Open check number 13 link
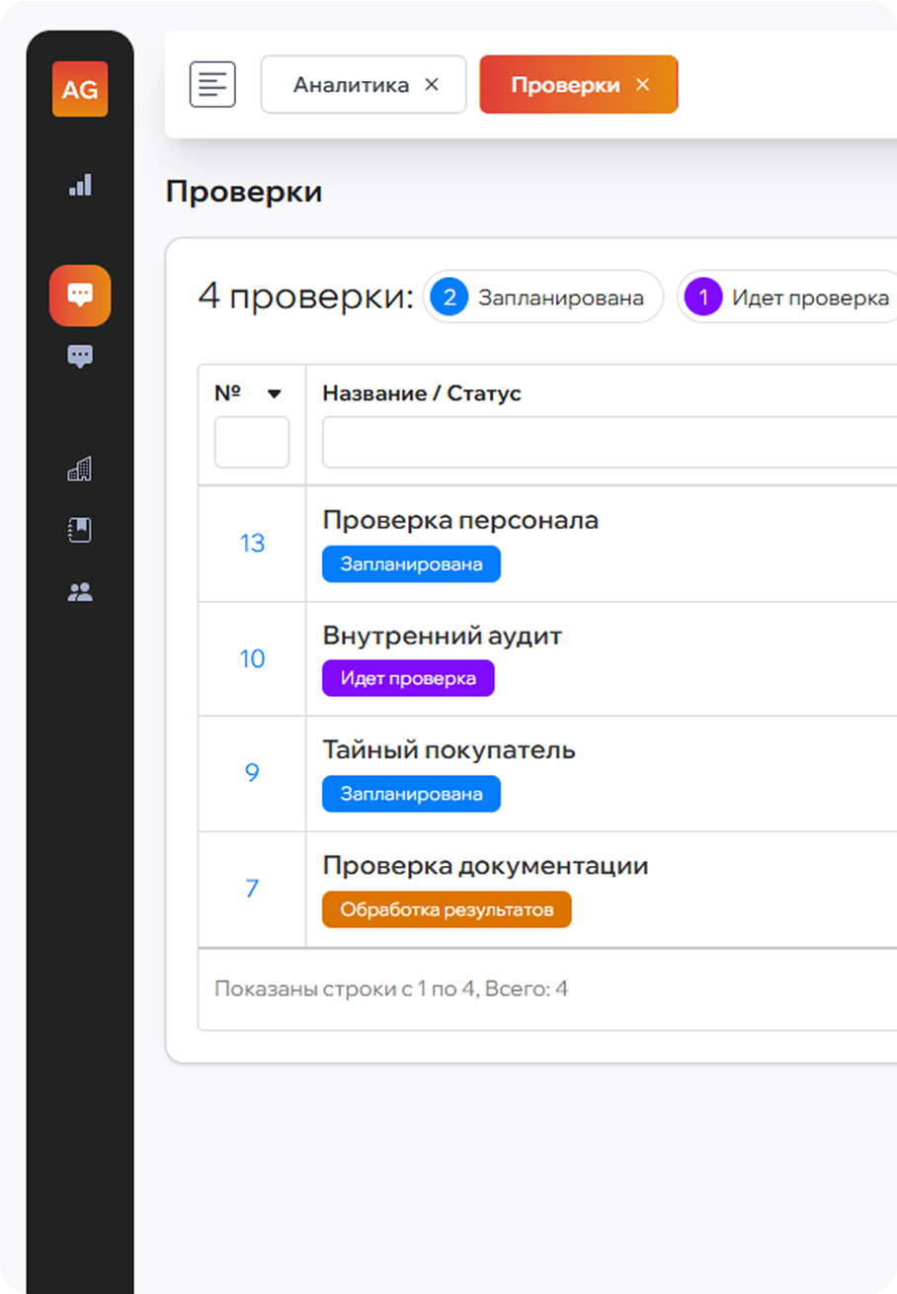This screenshot has height=1294, width=897. click(252, 543)
